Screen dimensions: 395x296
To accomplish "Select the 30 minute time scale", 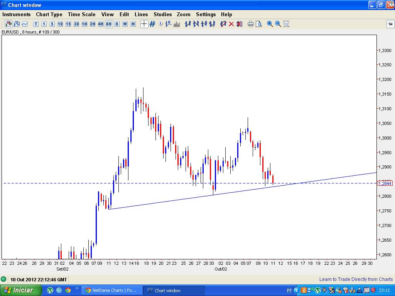I will 76,24.
